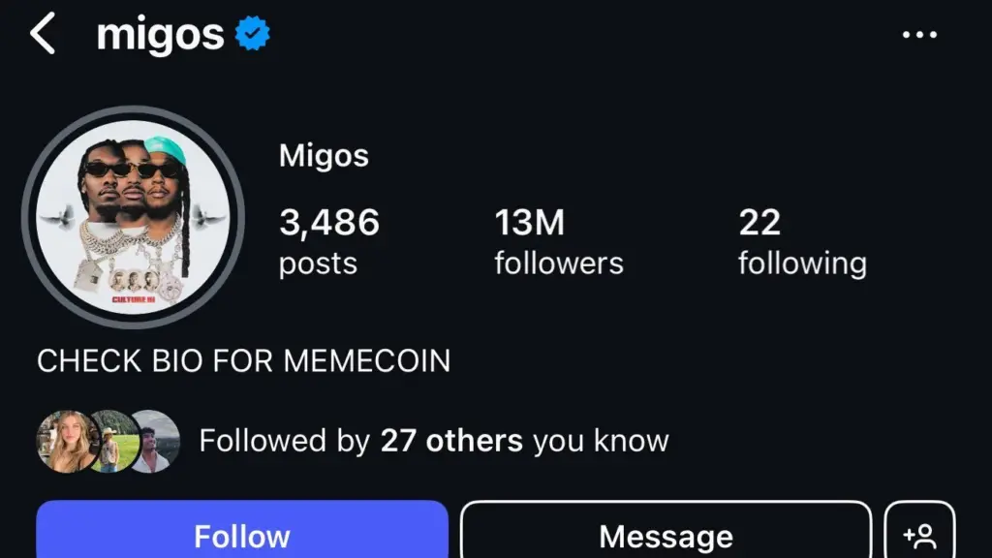Image resolution: width=992 pixels, height=558 pixels.
Task: Click the suggested accounts person-plus icon
Action: click(x=921, y=532)
